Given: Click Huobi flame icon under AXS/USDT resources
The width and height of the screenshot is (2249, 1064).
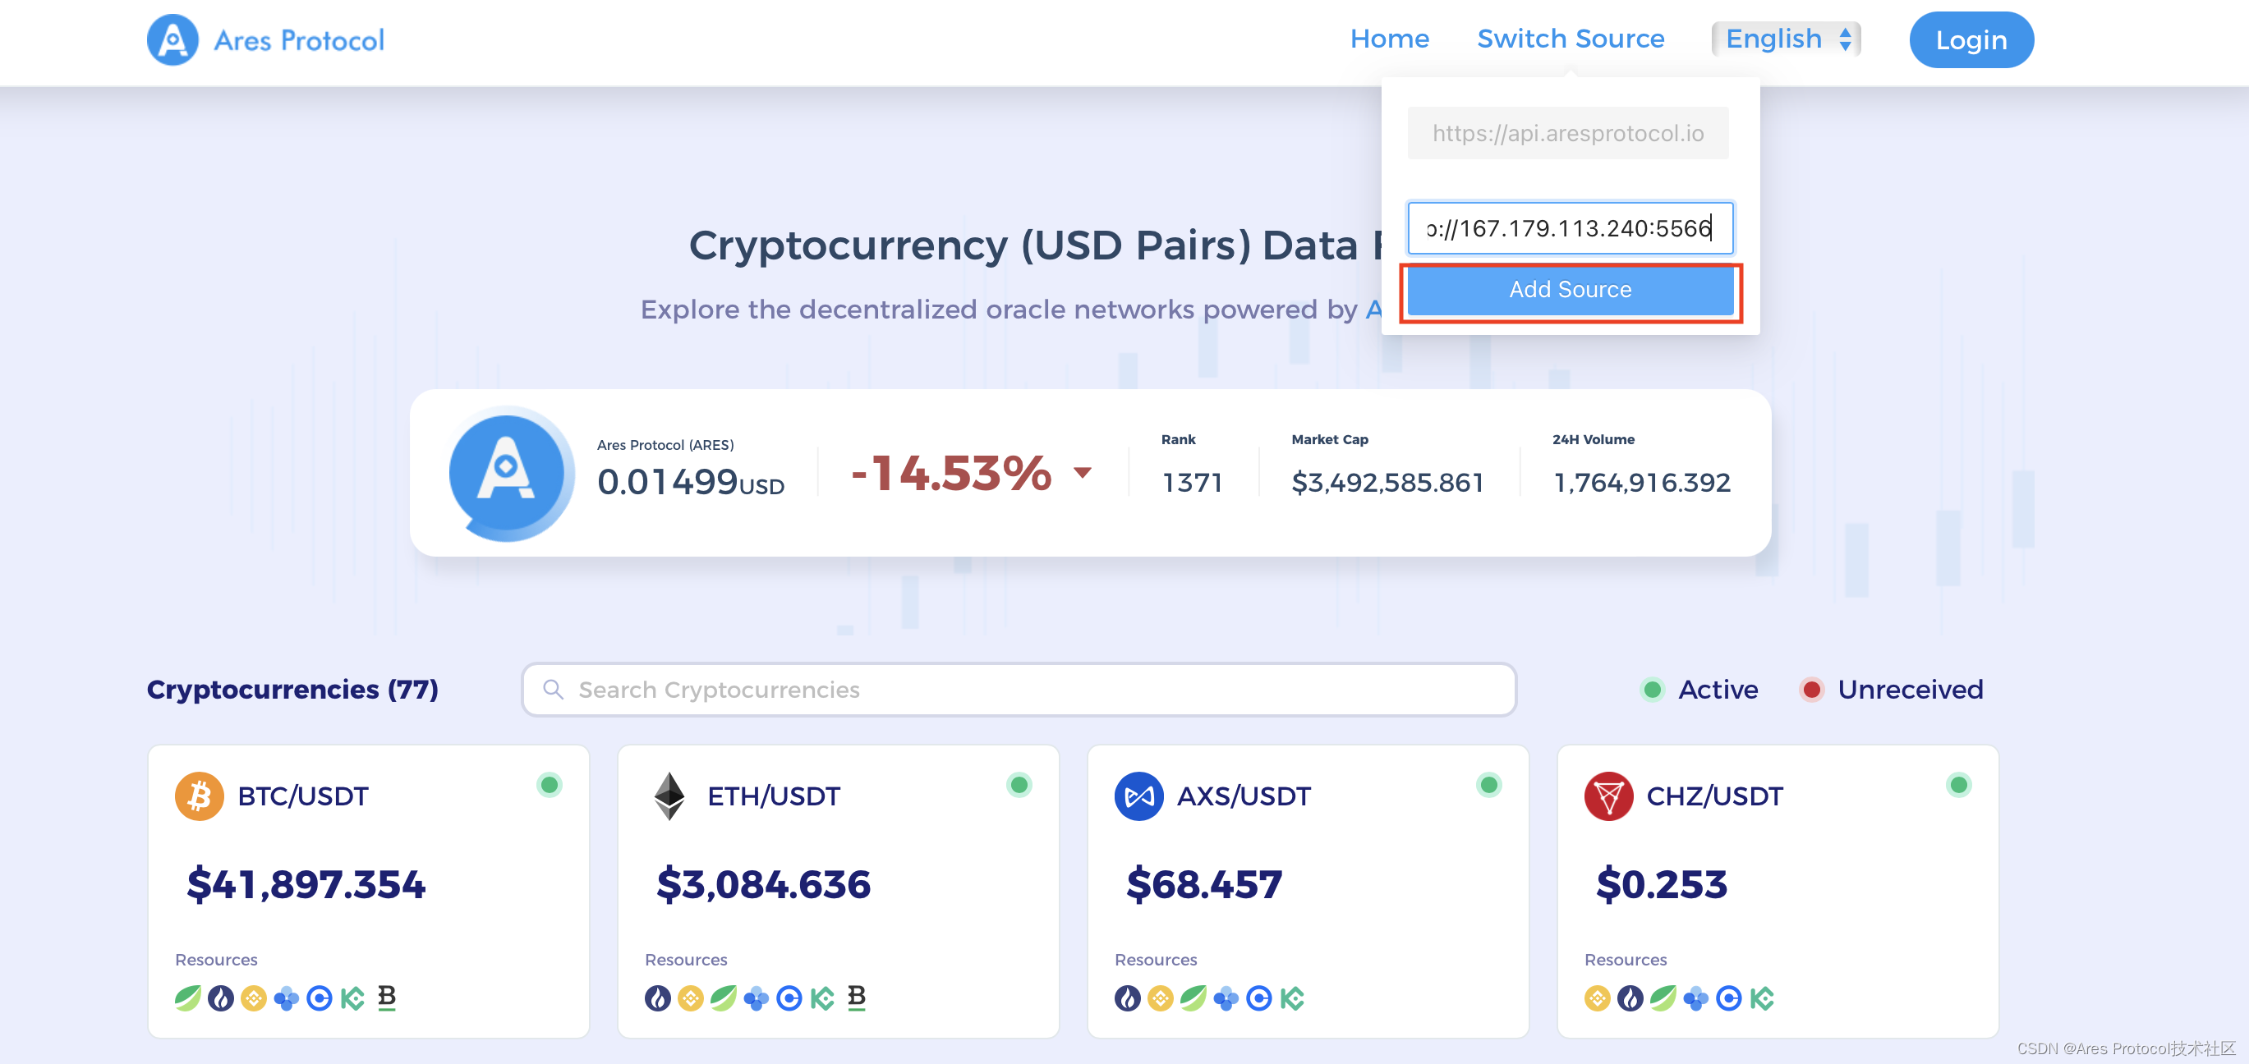Looking at the screenshot, I should coord(1127,997).
